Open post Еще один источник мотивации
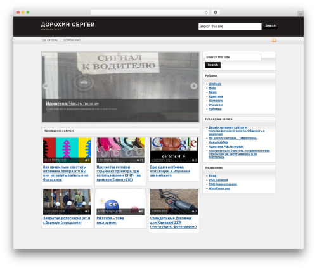 (170, 171)
